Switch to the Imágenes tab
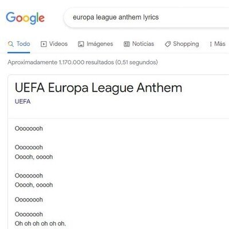 click(96, 44)
